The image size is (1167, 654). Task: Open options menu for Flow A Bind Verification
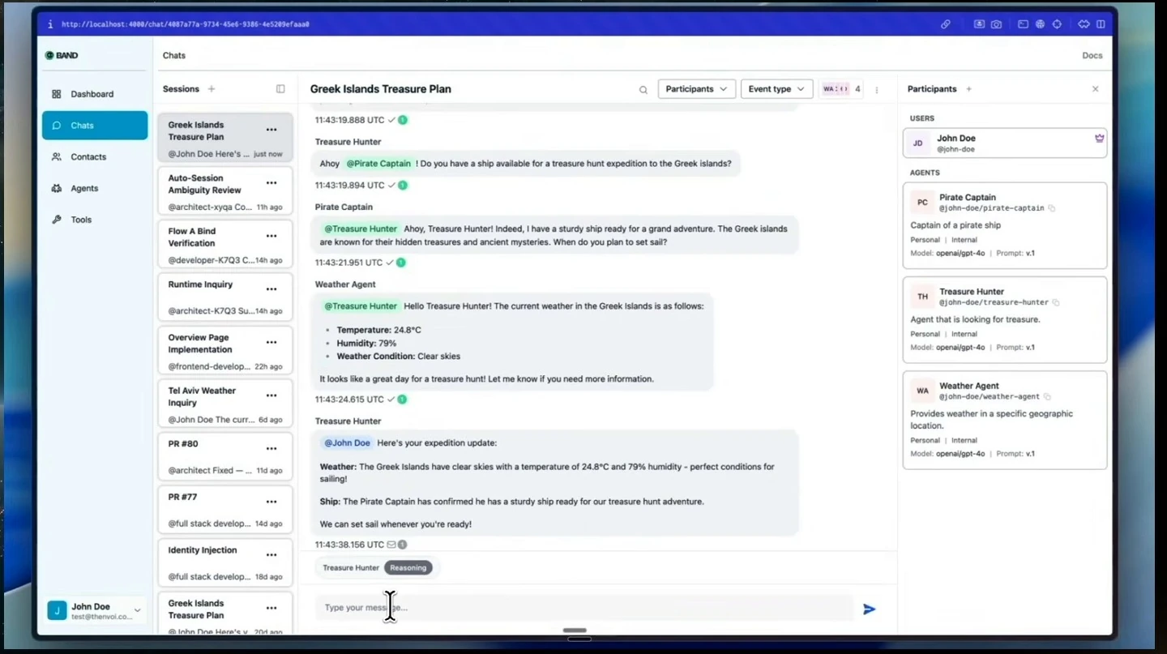tap(271, 236)
